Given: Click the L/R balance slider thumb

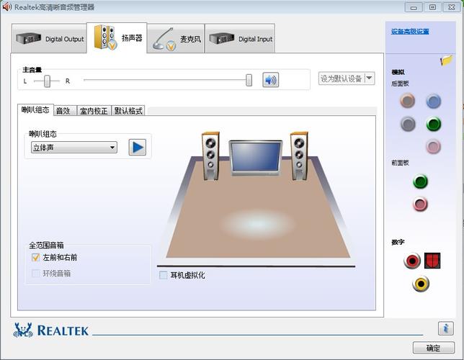Looking at the screenshot, I should [x=47, y=81].
